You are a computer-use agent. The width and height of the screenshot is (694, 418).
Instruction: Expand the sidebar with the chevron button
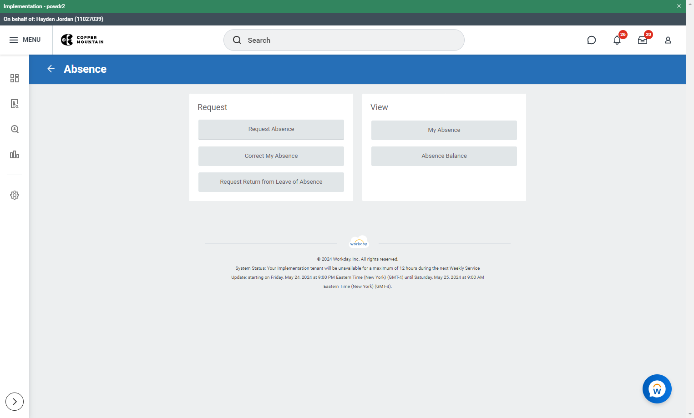[15, 402]
